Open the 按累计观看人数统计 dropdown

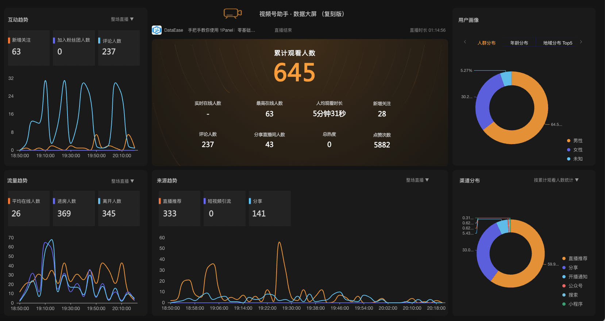pos(556,180)
